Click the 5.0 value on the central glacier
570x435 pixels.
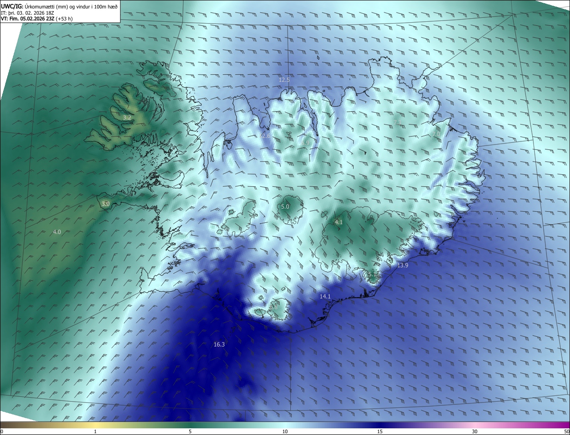[x=285, y=206]
